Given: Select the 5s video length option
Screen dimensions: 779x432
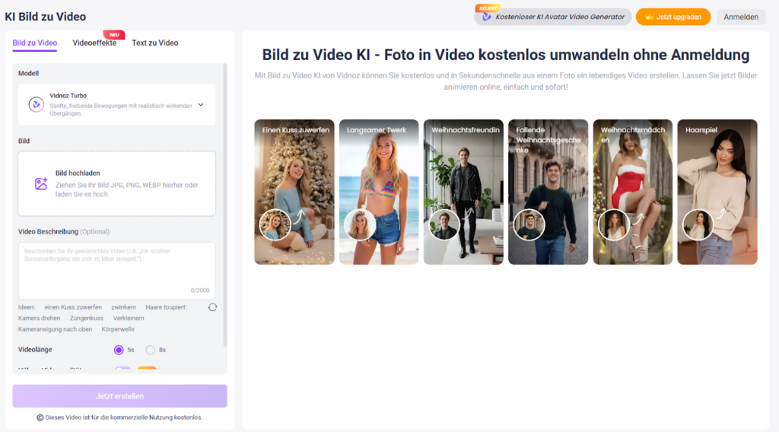Looking at the screenshot, I should (x=119, y=350).
